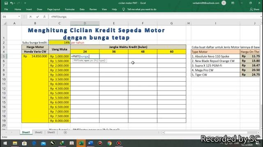
Task: Select the Tiger CW row
Action: click(215, 75)
